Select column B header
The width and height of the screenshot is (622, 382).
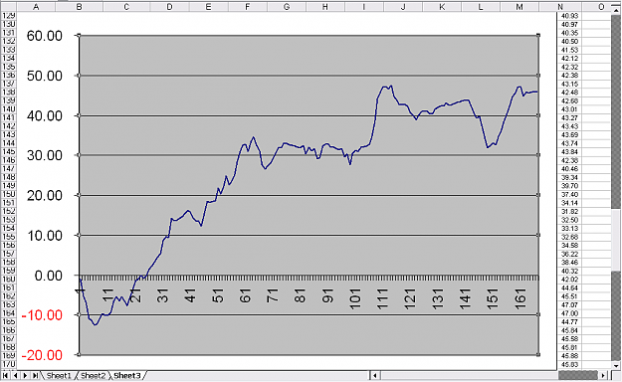79,7
